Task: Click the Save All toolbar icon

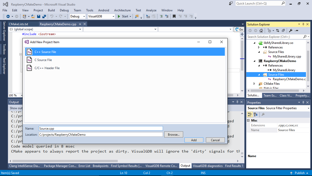Action: tap(44, 16)
